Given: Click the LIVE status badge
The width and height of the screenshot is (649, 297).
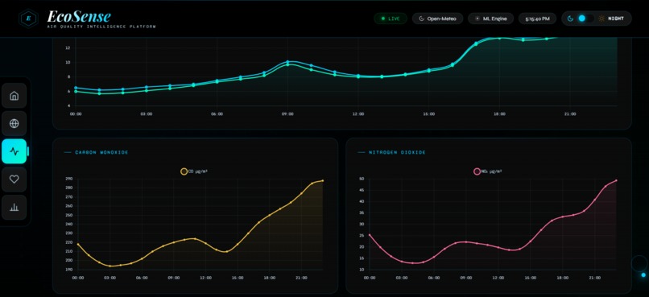Looking at the screenshot, I should pyautogui.click(x=391, y=19).
